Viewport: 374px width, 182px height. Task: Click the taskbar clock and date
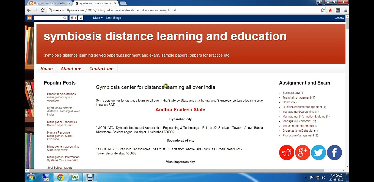tap(336, 177)
